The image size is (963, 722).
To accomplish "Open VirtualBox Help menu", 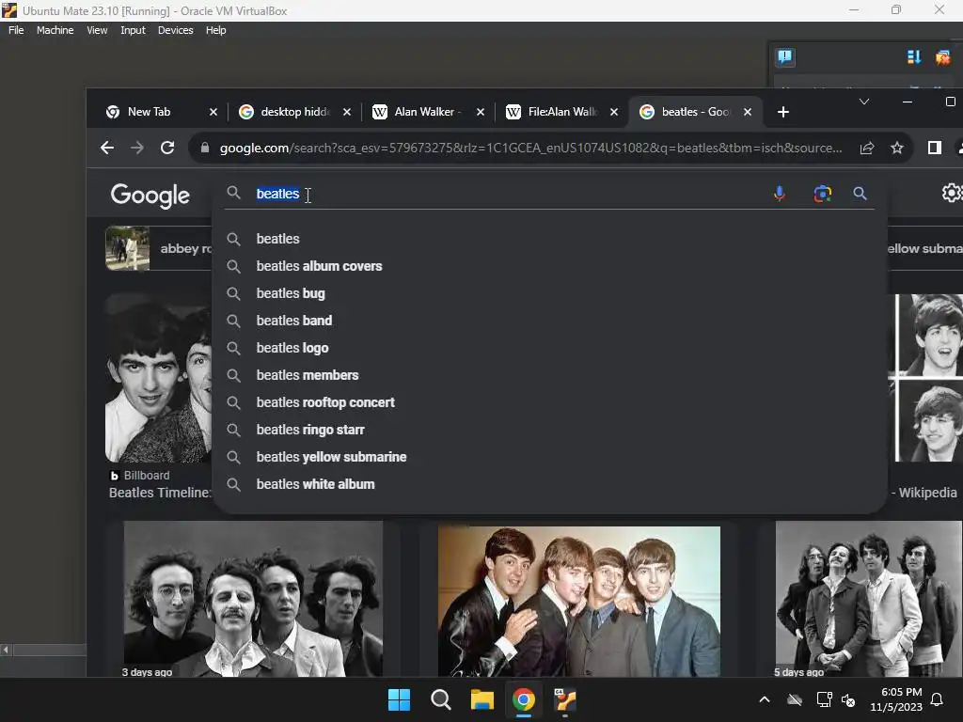I will [215, 30].
